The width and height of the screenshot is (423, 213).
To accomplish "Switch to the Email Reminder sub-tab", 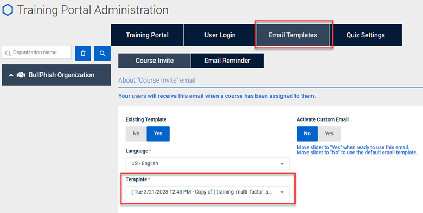I will coord(227,61).
